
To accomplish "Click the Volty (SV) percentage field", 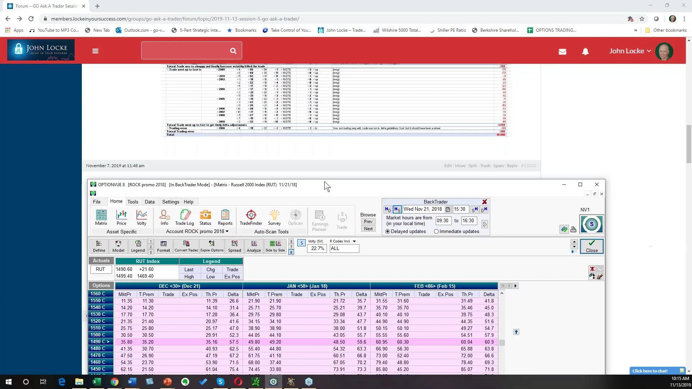I will pos(317,249).
